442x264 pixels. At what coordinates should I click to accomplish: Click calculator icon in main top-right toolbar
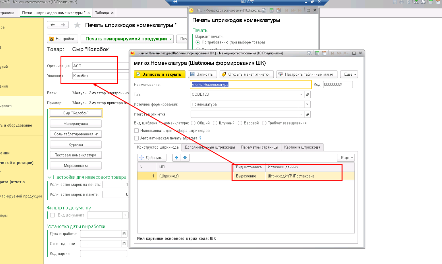[x=431, y=2]
